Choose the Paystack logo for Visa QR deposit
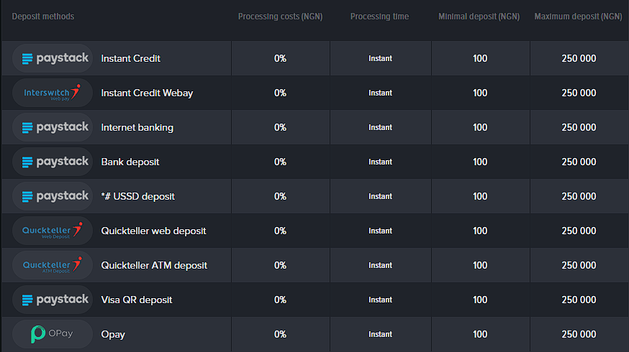This screenshot has width=629, height=352. click(x=53, y=300)
